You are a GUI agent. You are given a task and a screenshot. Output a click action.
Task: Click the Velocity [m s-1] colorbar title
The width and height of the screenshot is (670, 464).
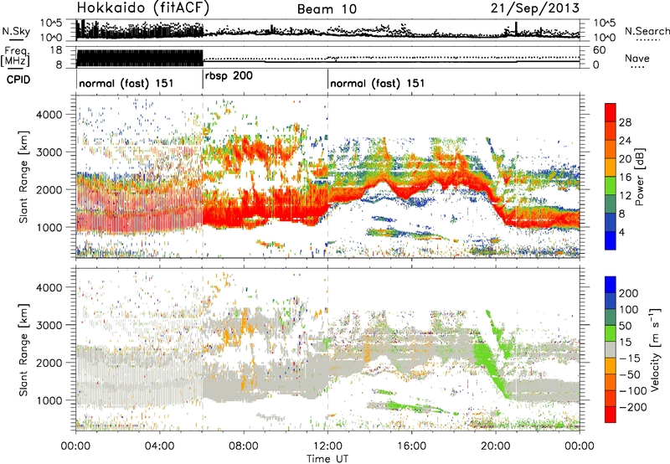(x=655, y=349)
